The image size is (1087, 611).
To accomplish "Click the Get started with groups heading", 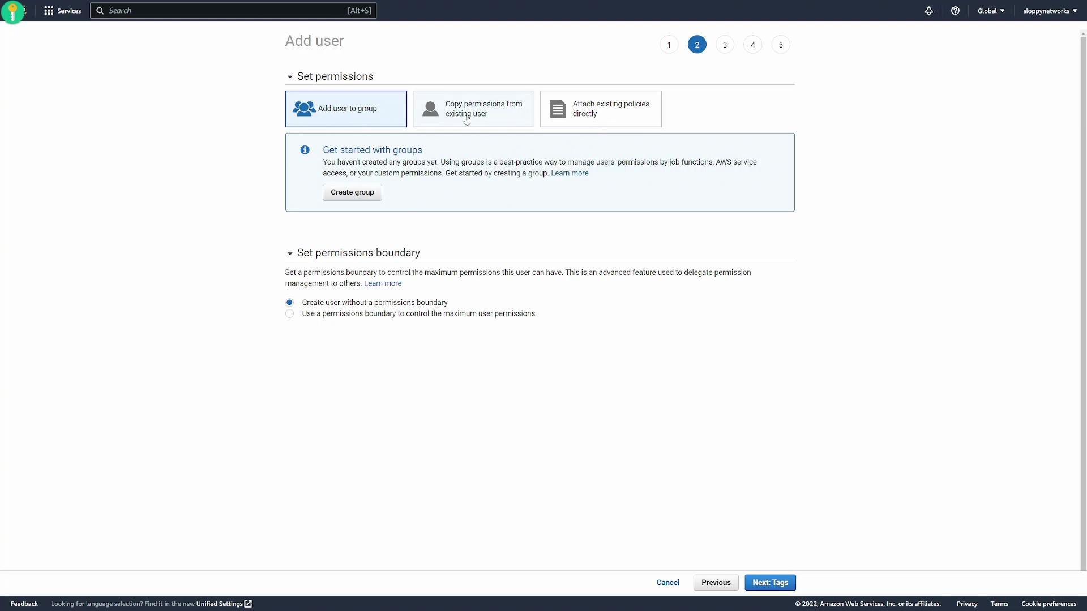I will click(x=373, y=150).
